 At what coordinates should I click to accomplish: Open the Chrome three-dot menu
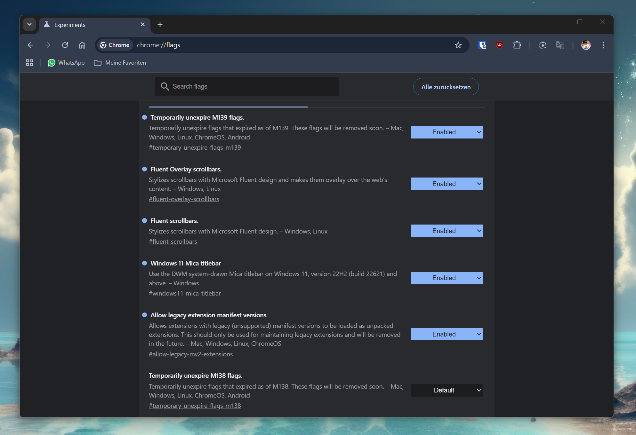point(603,45)
